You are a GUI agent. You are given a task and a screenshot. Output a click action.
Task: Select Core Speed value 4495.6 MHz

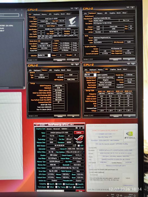tap(44, 44)
